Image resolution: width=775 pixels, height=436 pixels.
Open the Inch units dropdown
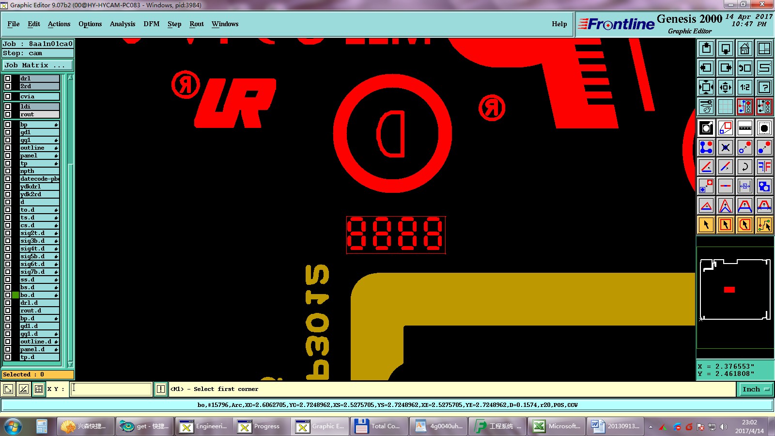click(x=756, y=389)
